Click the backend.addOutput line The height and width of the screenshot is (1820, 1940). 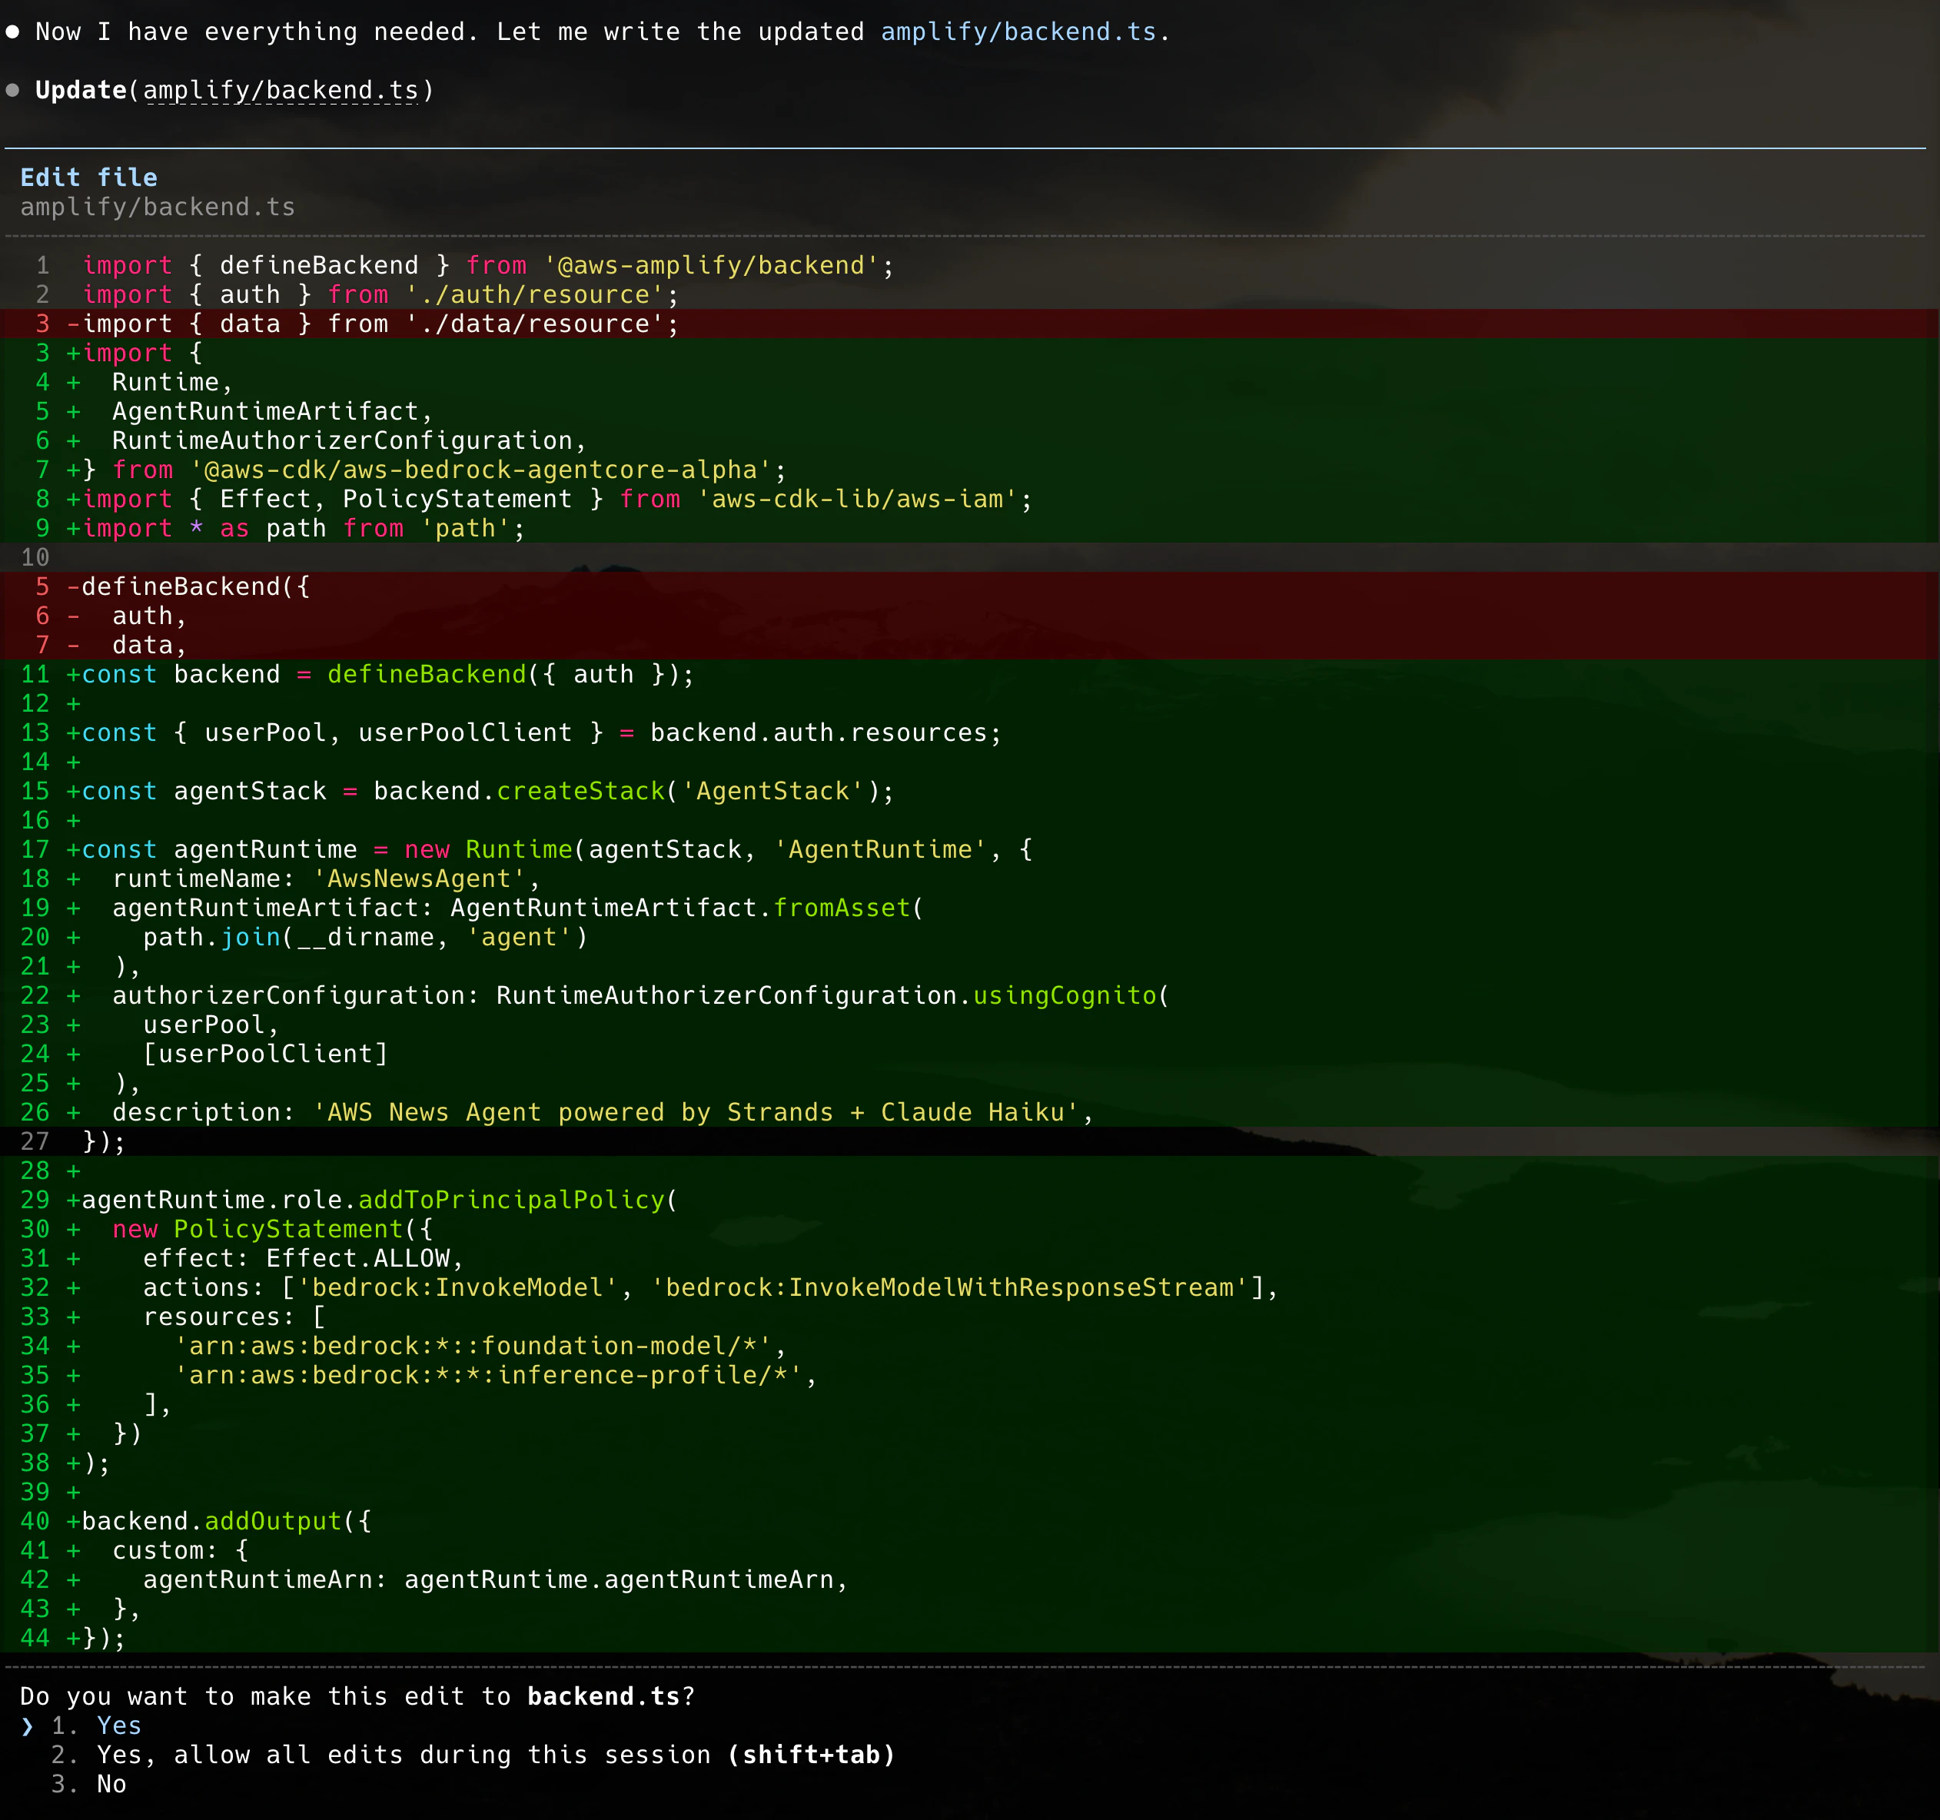970,1520
